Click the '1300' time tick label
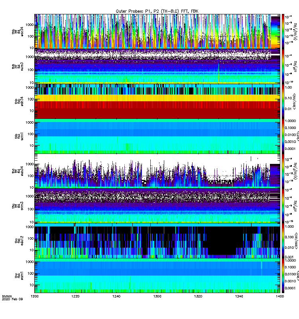Image resolution: width=299 pixels, height=319 pixels. tap(157, 296)
